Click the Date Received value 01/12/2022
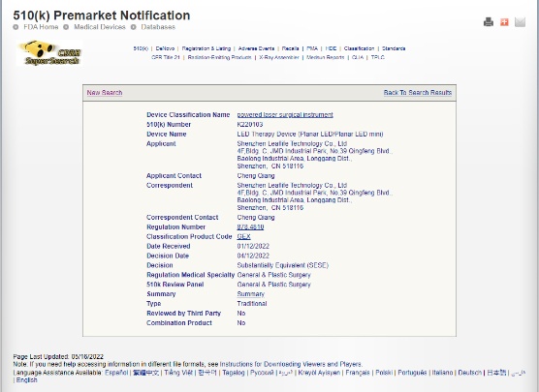539x392 pixels. (253, 246)
